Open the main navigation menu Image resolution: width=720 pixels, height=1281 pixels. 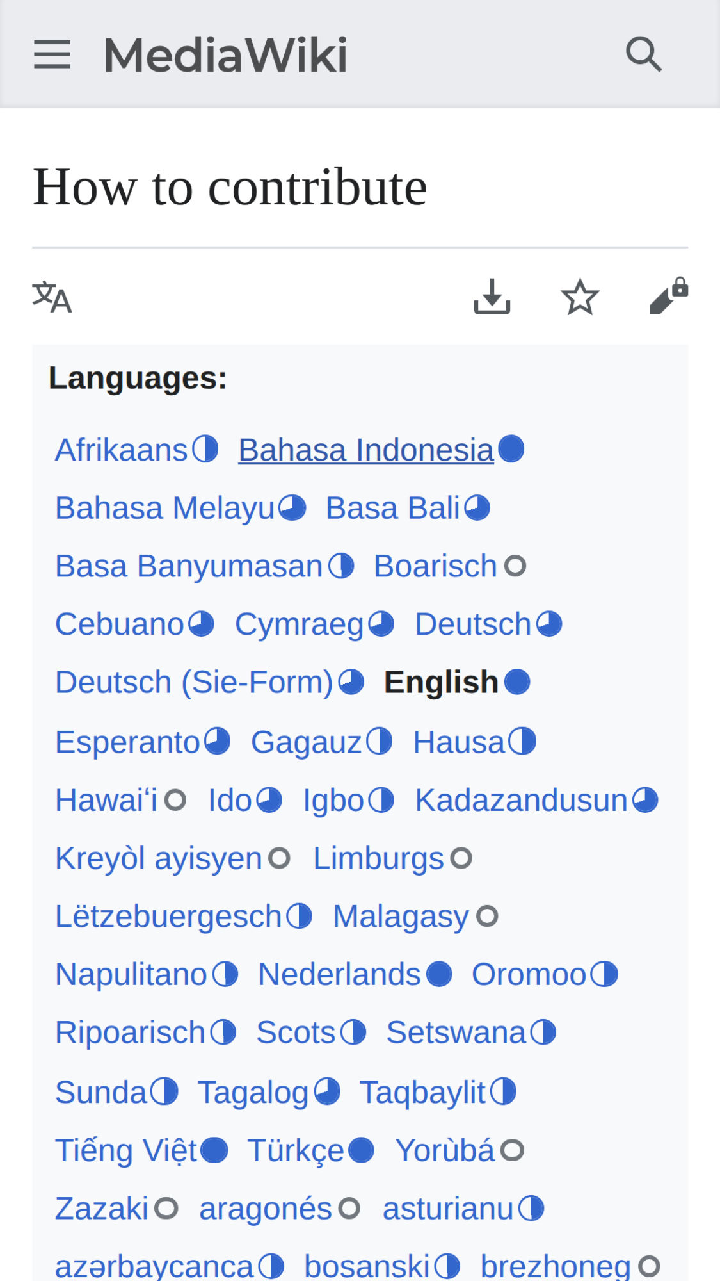[52, 54]
